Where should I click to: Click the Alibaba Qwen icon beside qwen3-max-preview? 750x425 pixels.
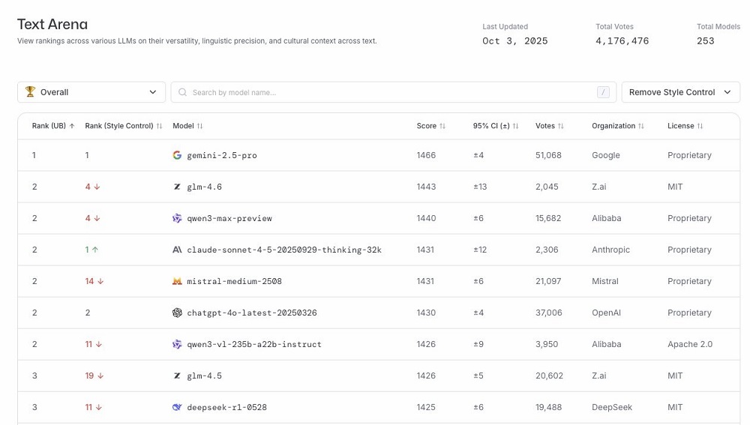tap(177, 218)
